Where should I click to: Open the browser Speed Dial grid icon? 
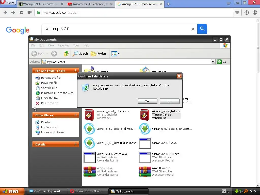29,12
